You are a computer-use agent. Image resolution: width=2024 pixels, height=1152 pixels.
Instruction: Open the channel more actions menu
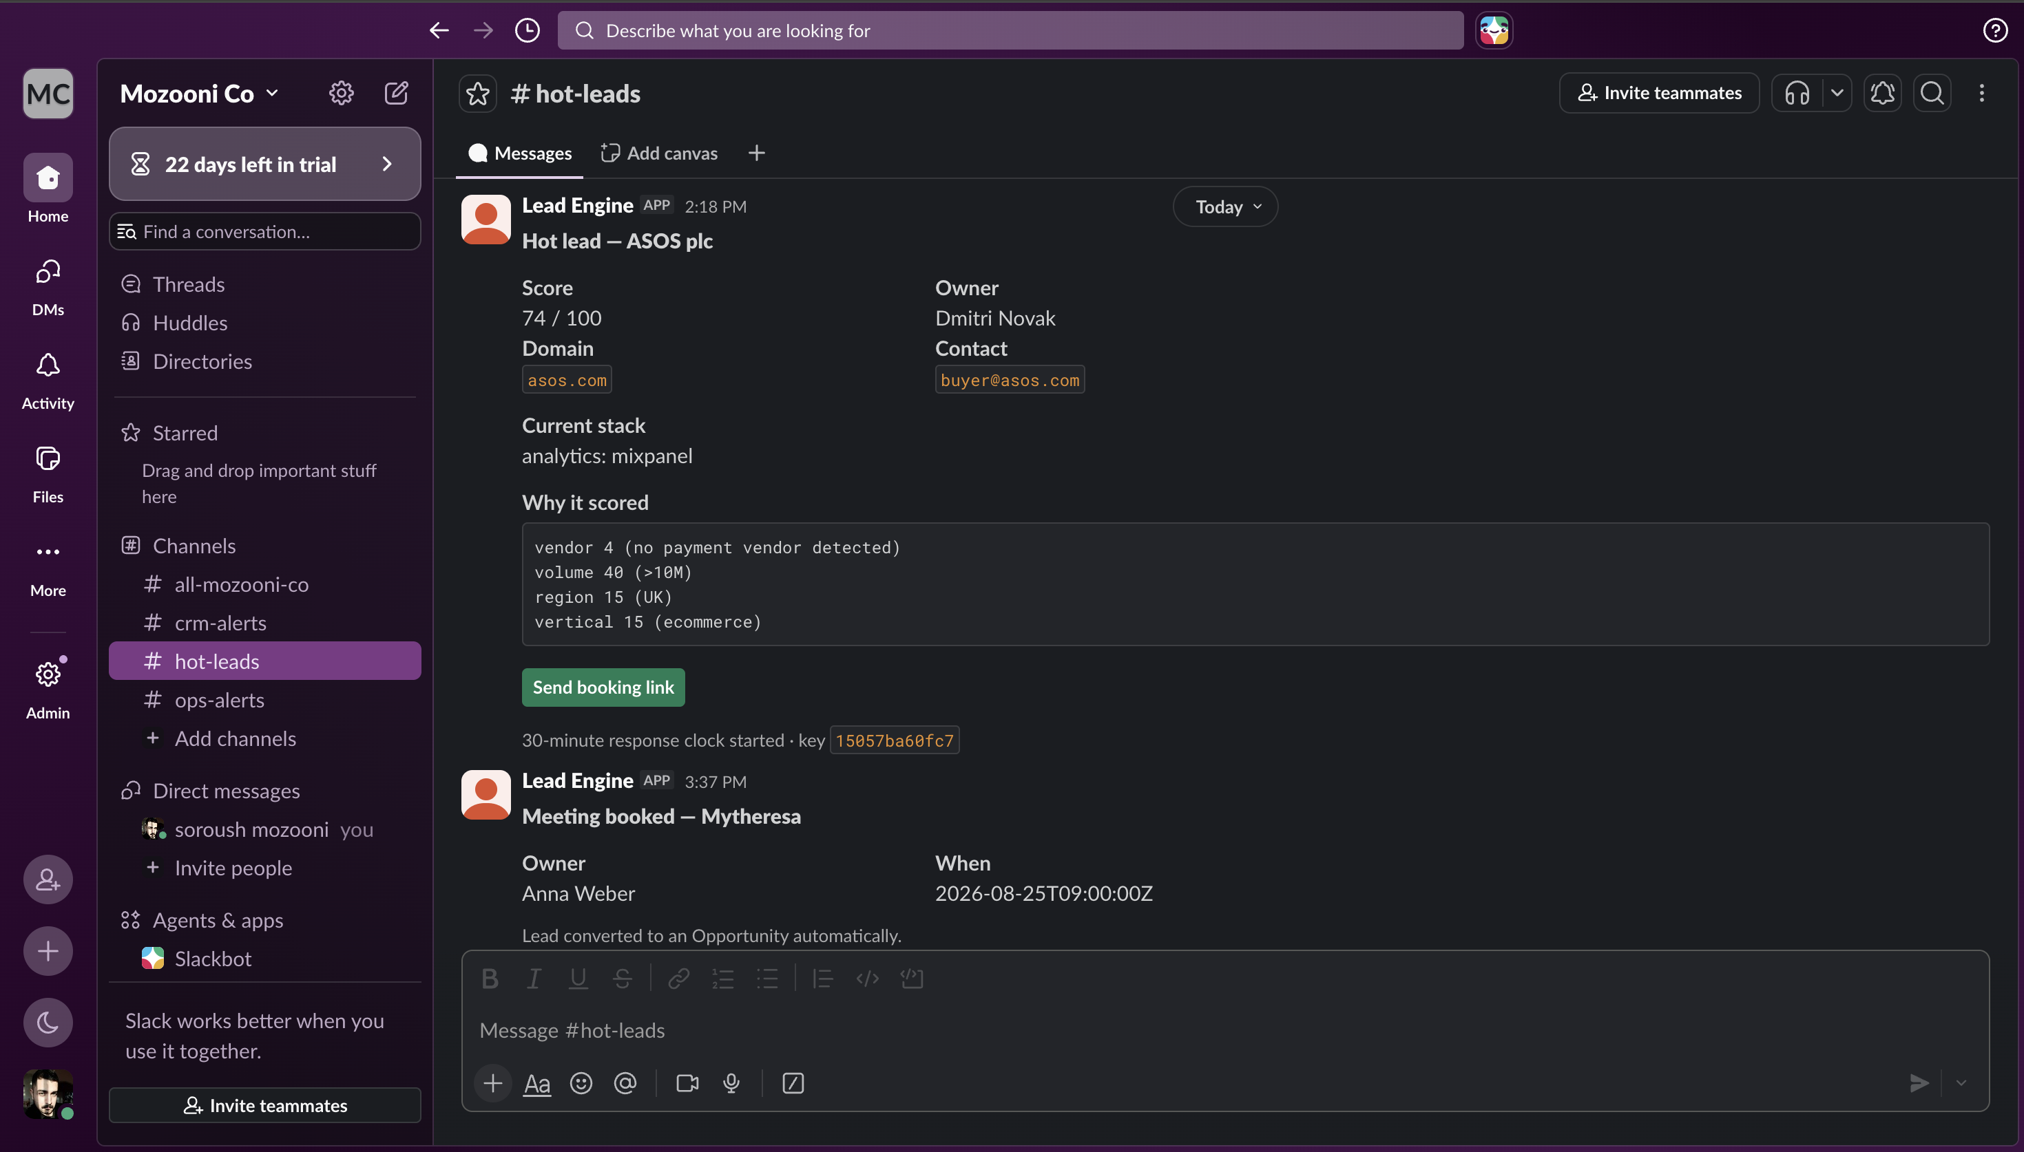[x=1982, y=94]
